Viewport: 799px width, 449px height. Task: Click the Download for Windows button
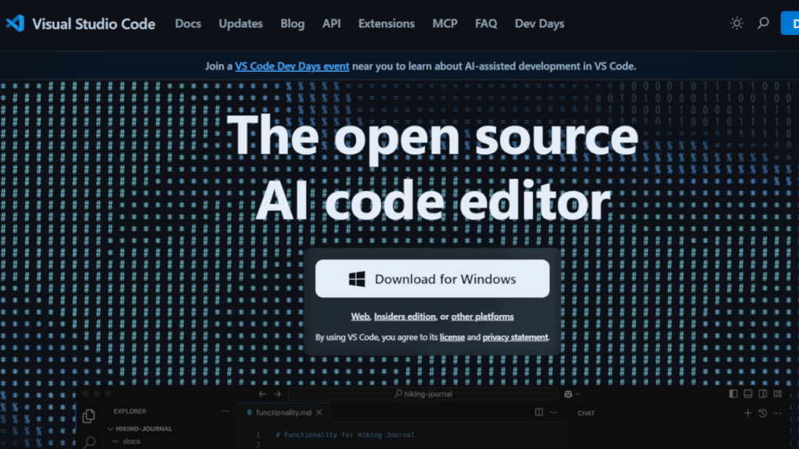432,279
